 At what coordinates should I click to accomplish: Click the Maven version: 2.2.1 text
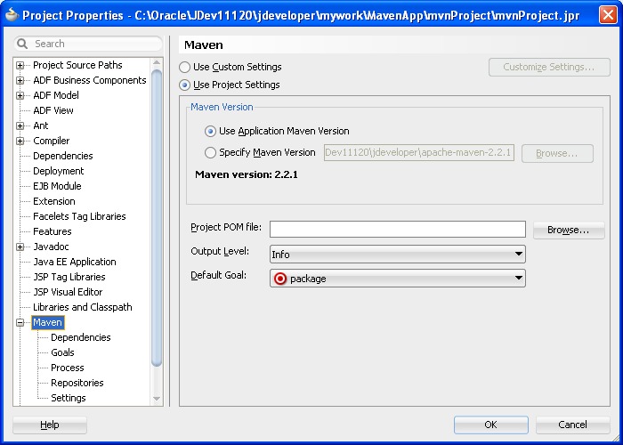[247, 174]
